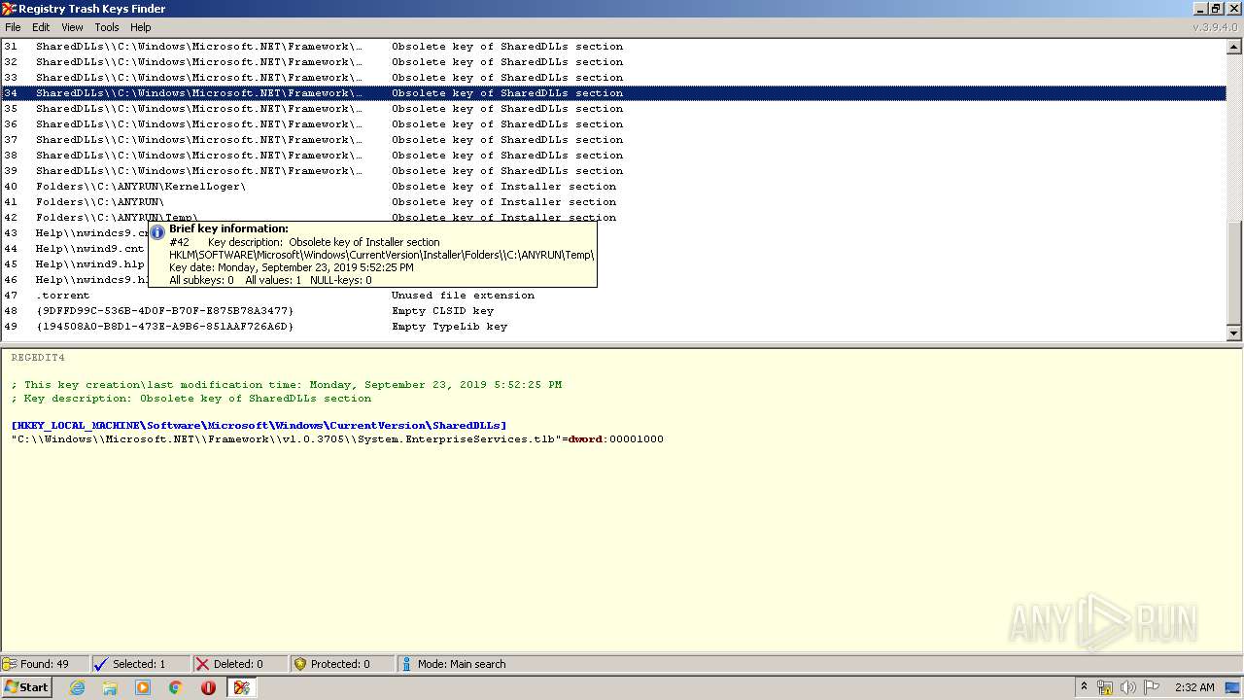The image size is (1244, 700).
Task: Select highlighted row 34 SharedDLLs entry
Action: [x=613, y=93]
